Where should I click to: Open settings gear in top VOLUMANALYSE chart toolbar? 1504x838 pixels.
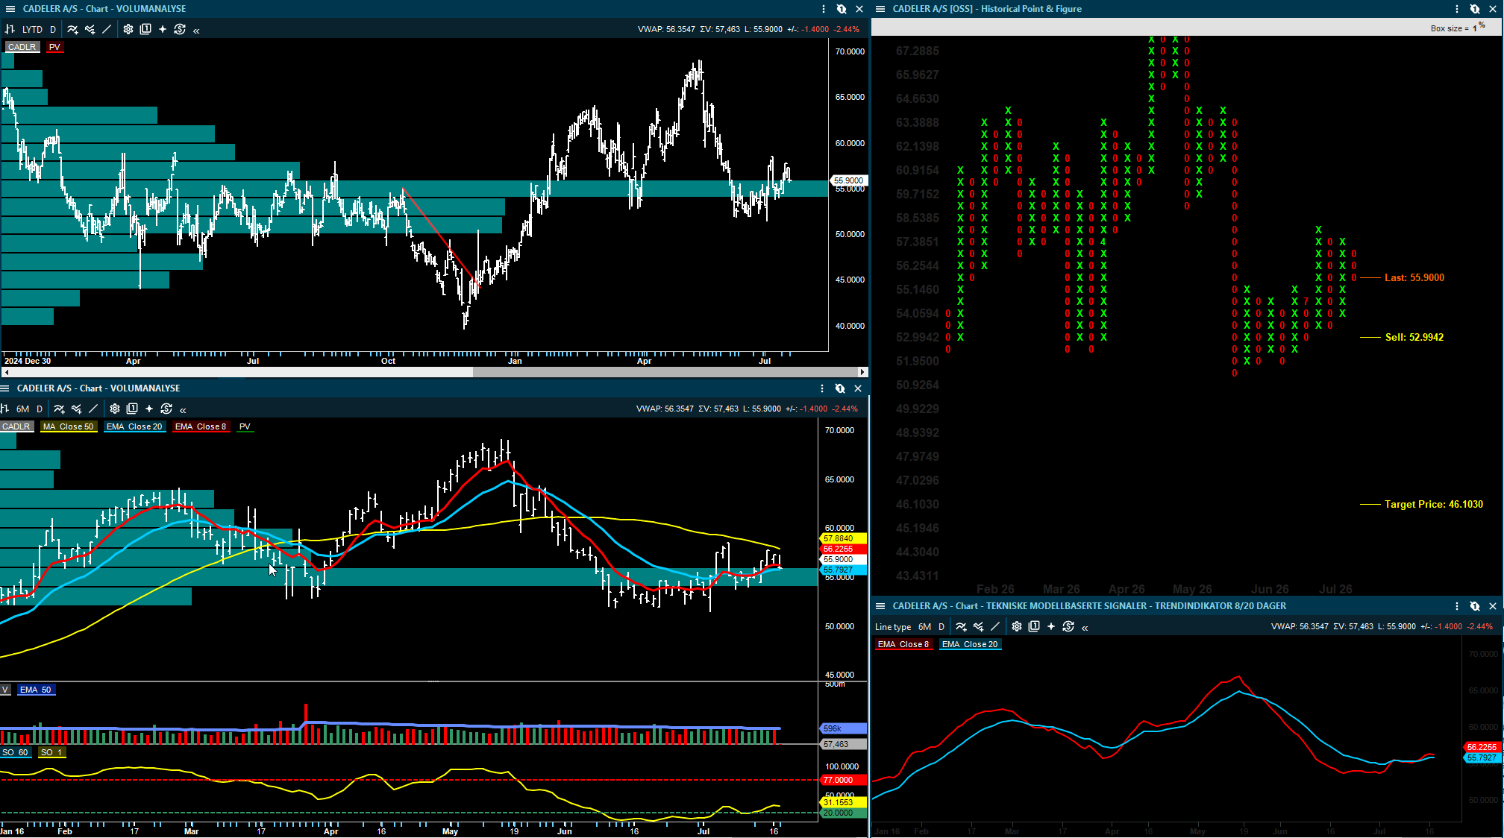coord(128,30)
